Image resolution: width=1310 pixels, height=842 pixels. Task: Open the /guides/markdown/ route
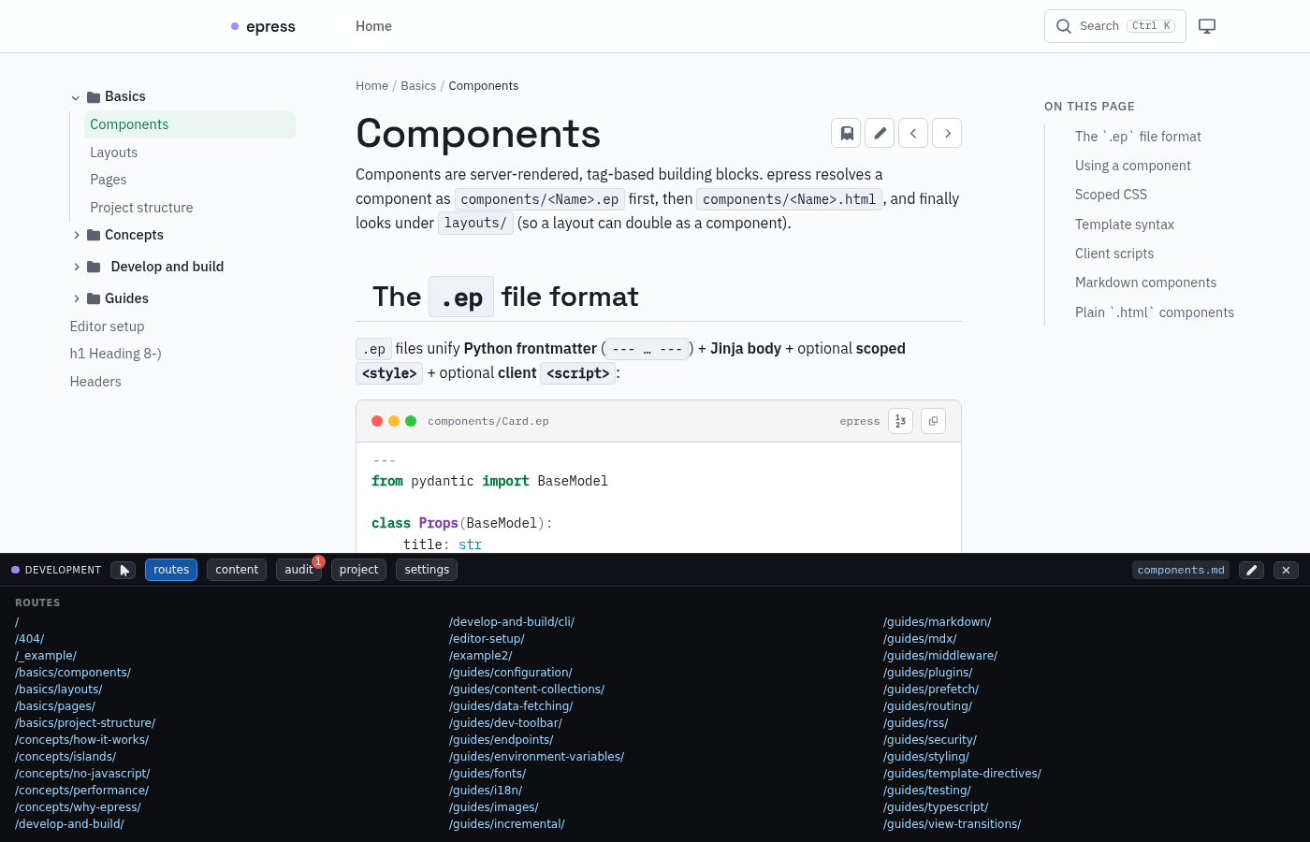point(937,622)
